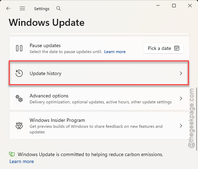
Task: Click the calendar icon in Pick a date
Action: 177,48
